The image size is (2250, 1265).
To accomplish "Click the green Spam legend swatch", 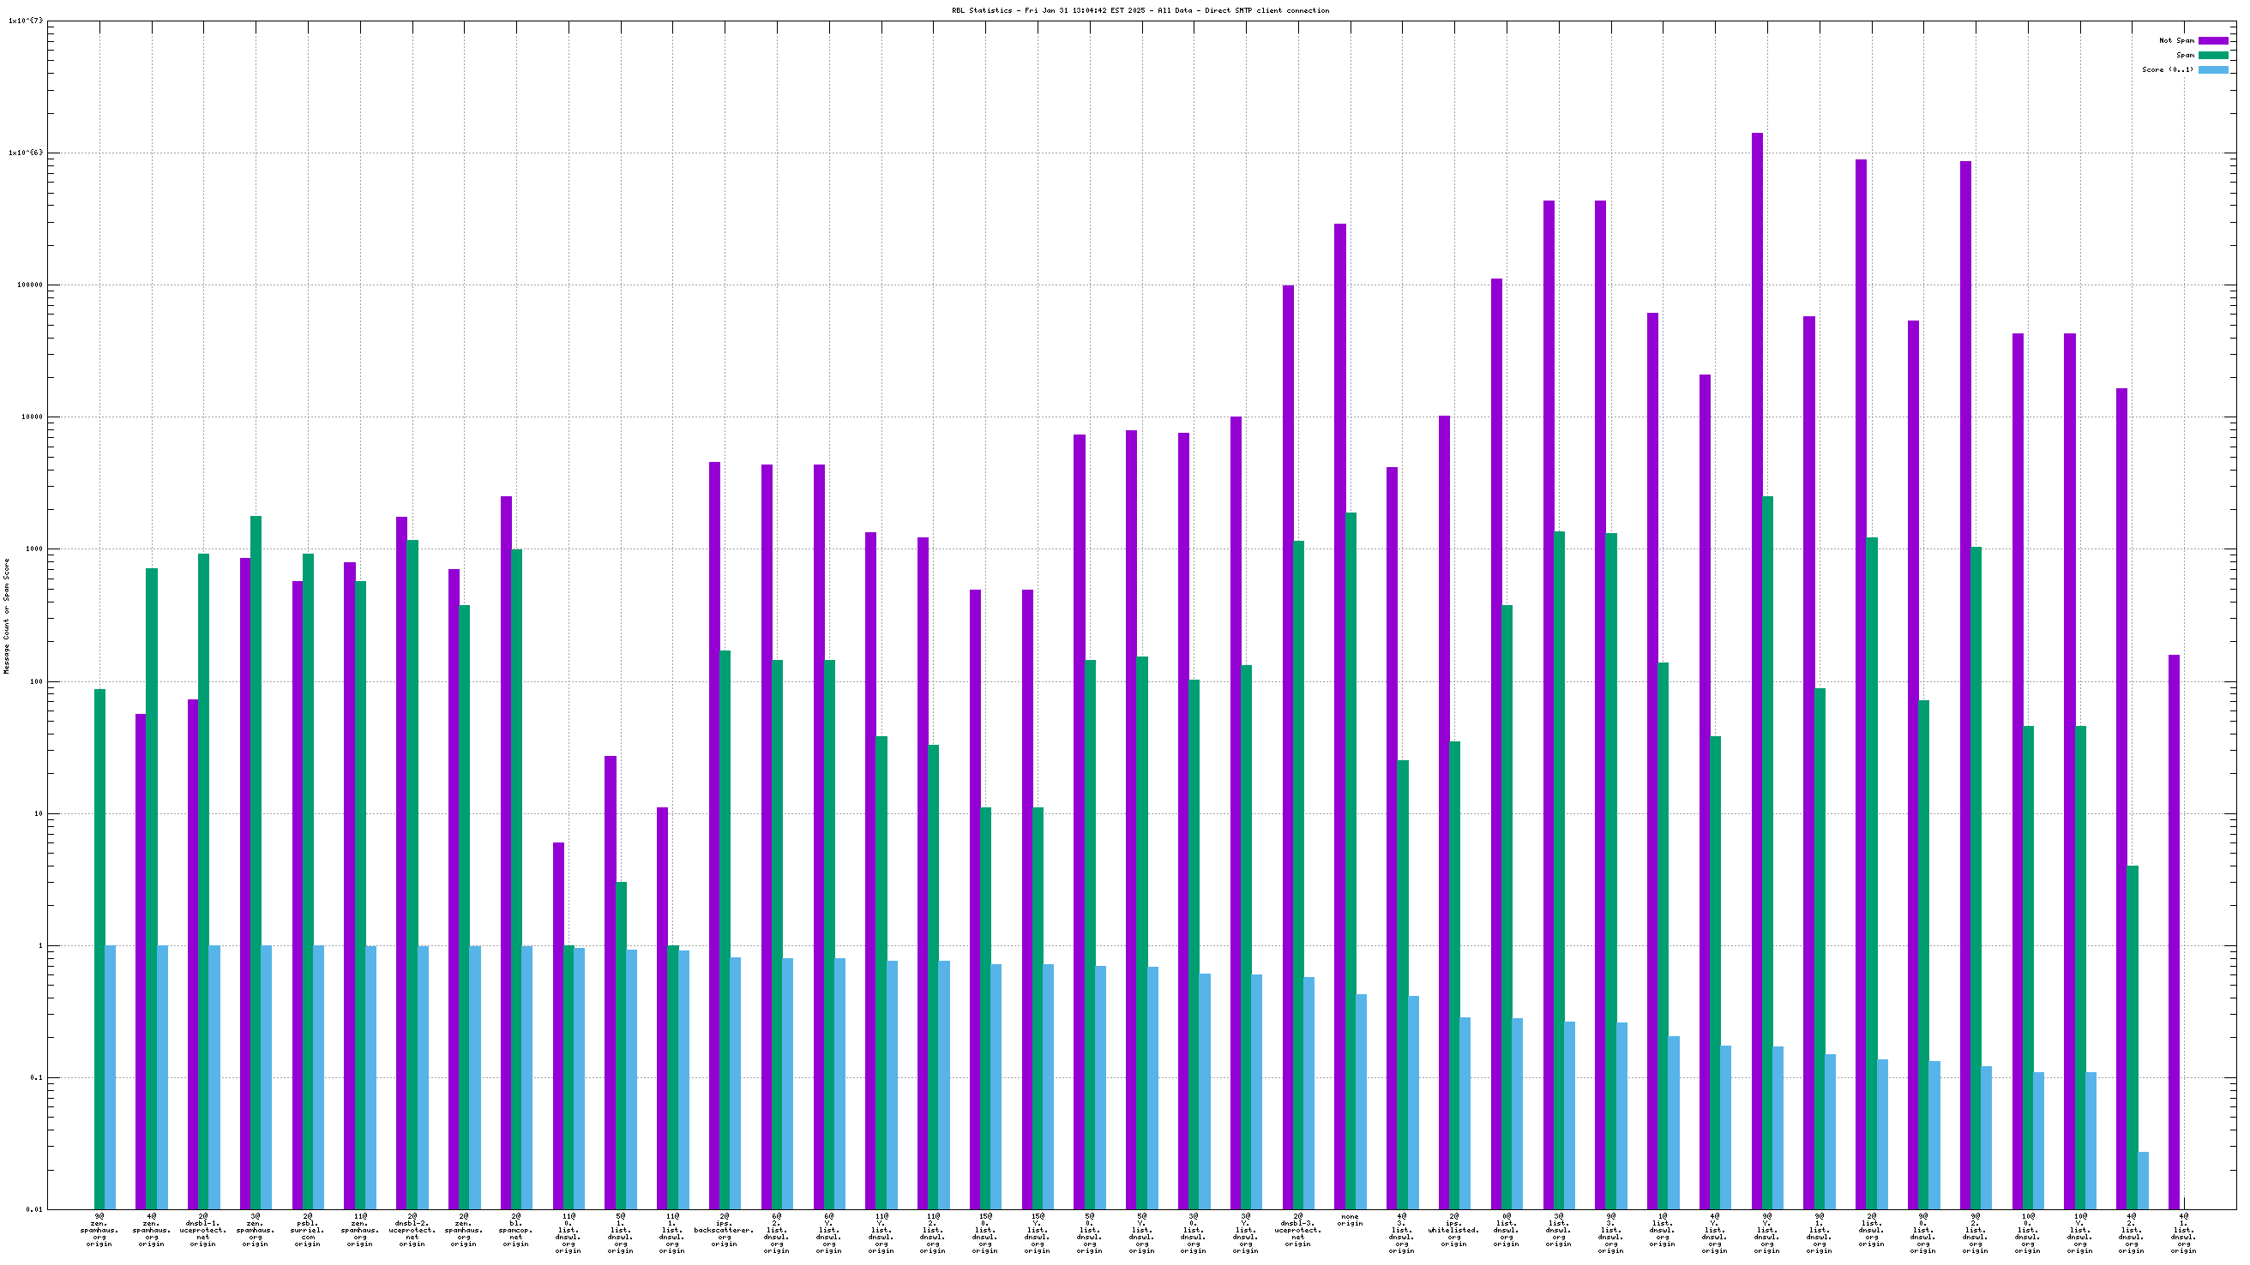I will (2212, 55).
